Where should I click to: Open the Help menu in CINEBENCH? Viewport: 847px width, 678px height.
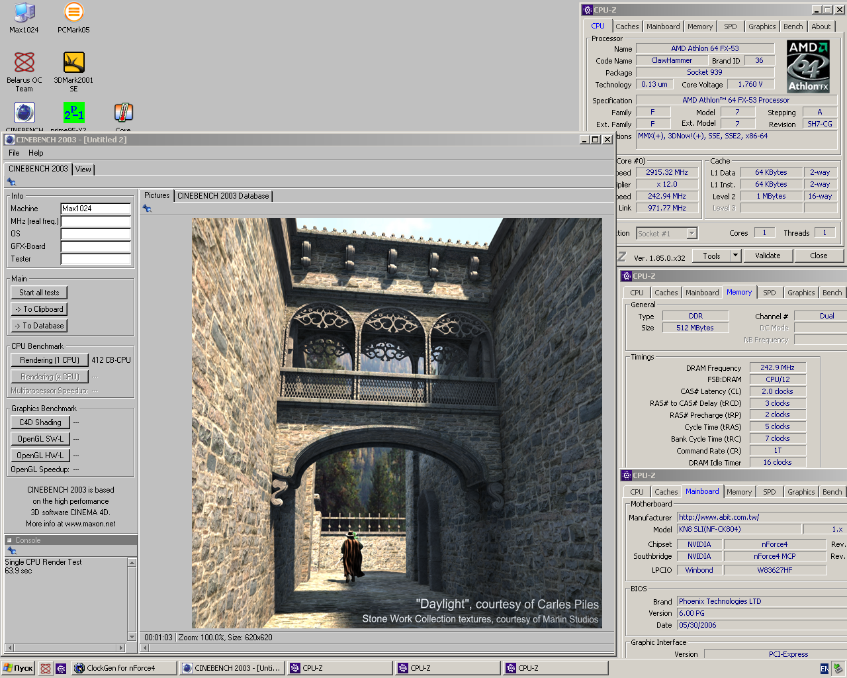(x=36, y=153)
